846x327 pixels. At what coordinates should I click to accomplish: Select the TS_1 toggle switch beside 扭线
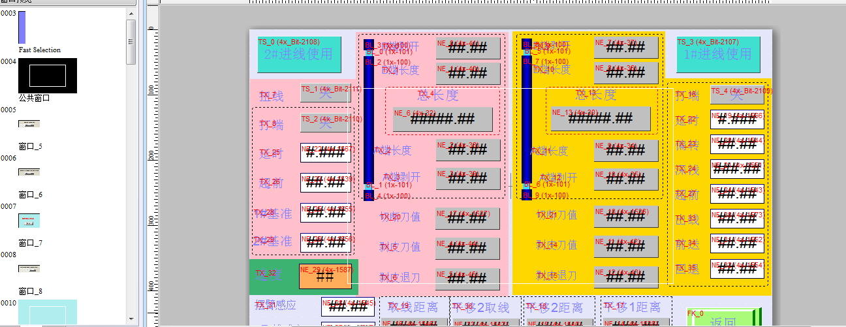point(325,93)
